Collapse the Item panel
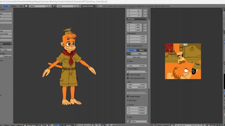Screen dimensions: 225x126 click(127, 117)
